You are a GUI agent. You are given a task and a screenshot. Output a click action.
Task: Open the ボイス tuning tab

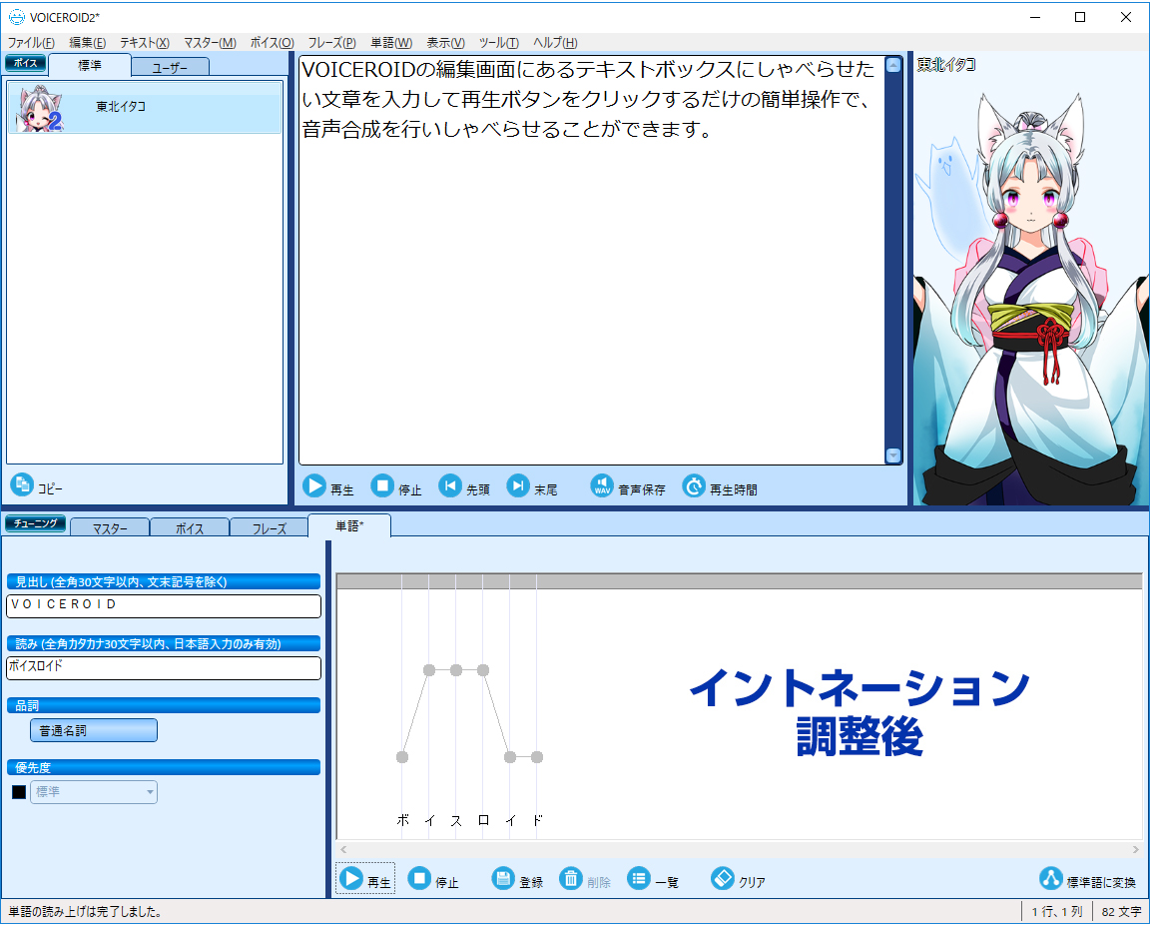pos(190,528)
